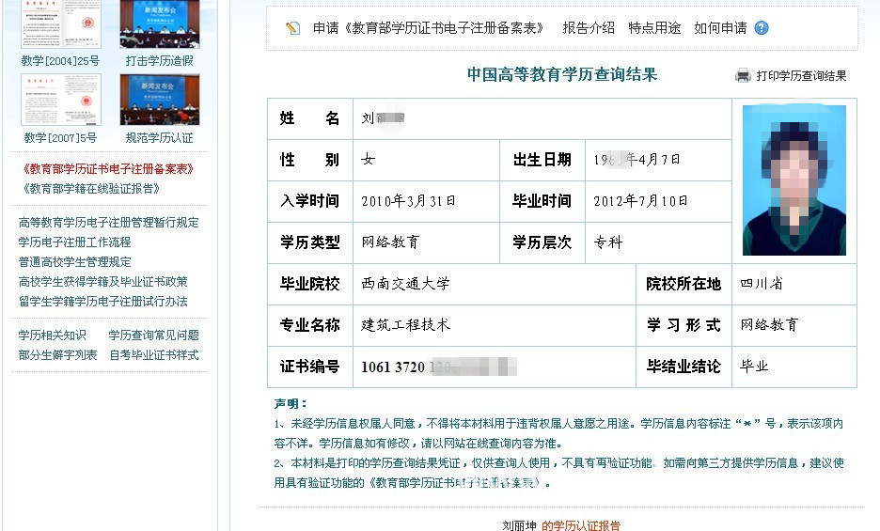This screenshot has width=880, height=531.
Task: Open the 自考毕业证书样式 link
Action: point(154,354)
